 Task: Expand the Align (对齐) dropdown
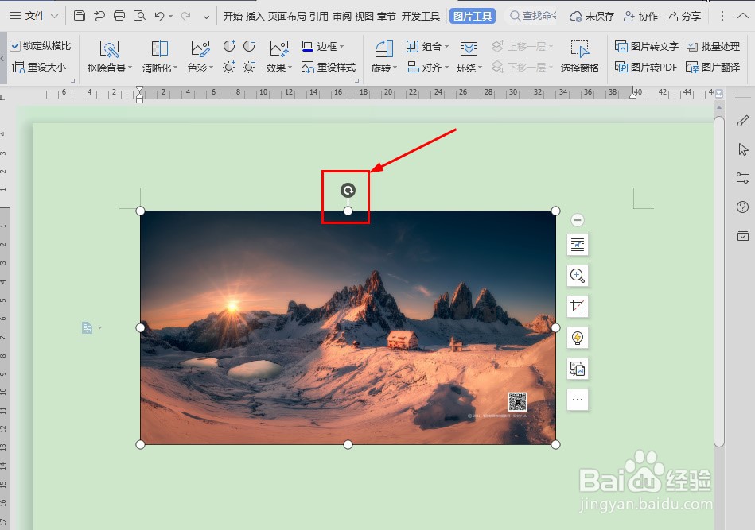(x=447, y=67)
